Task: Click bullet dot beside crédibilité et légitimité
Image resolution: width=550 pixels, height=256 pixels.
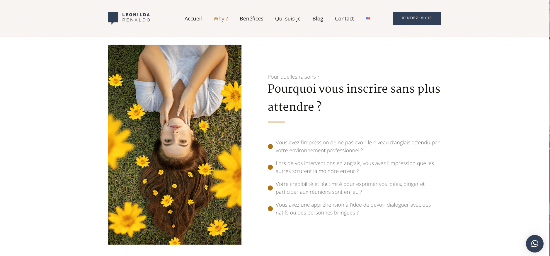Action: pyautogui.click(x=270, y=188)
